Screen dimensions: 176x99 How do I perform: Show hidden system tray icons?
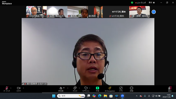[137, 96]
